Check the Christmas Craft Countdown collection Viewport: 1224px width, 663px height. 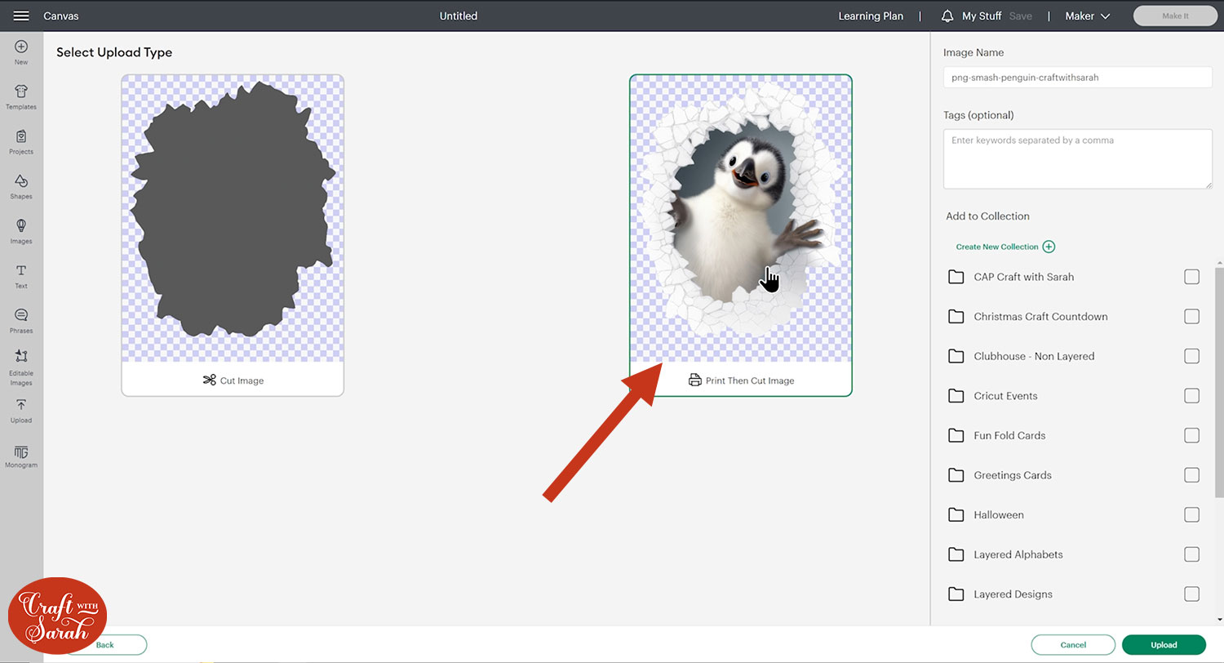1191,316
